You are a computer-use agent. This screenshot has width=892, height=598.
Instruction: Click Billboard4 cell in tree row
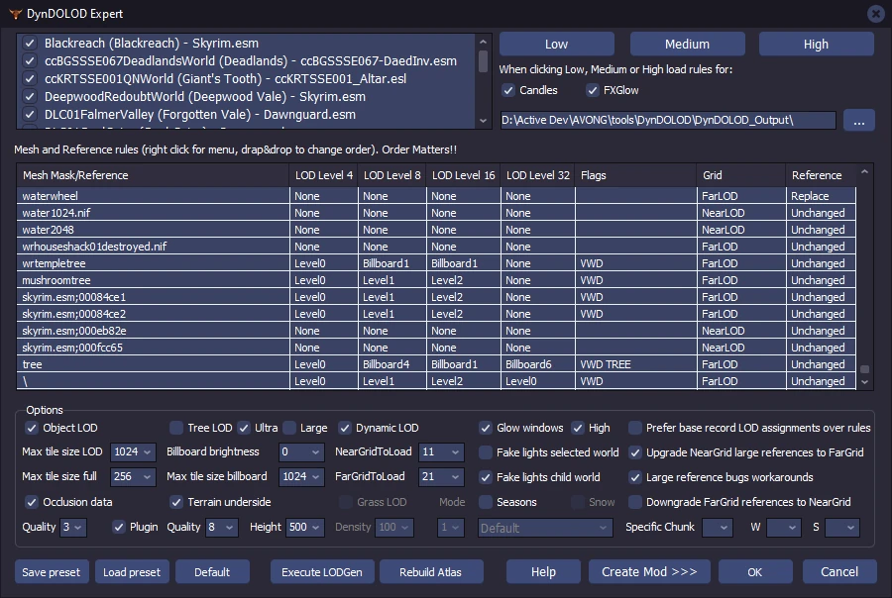click(391, 364)
